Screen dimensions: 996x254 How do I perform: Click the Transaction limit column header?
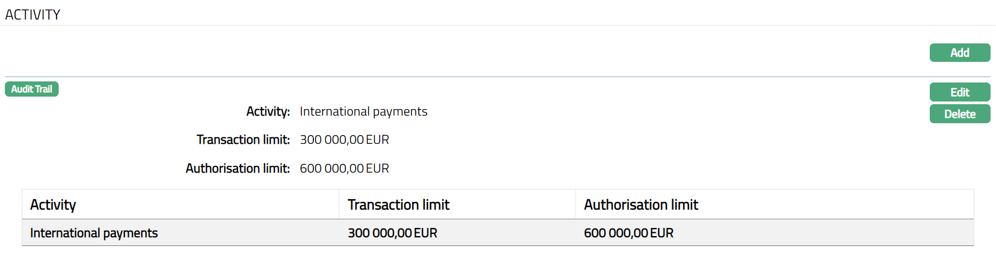pyautogui.click(x=399, y=205)
